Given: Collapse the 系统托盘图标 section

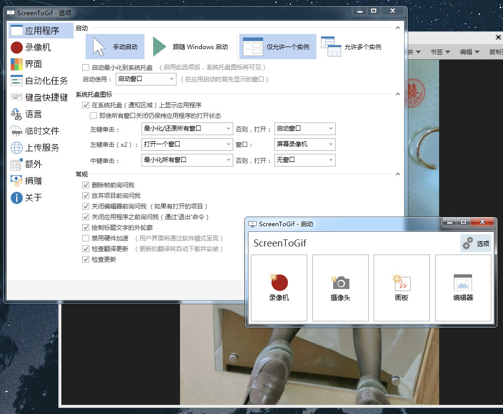Looking at the screenshot, I should coord(398,94).
